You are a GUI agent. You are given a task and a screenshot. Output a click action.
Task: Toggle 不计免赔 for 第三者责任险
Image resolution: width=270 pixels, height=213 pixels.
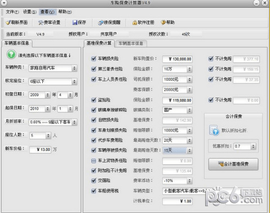tap(211, 69)
